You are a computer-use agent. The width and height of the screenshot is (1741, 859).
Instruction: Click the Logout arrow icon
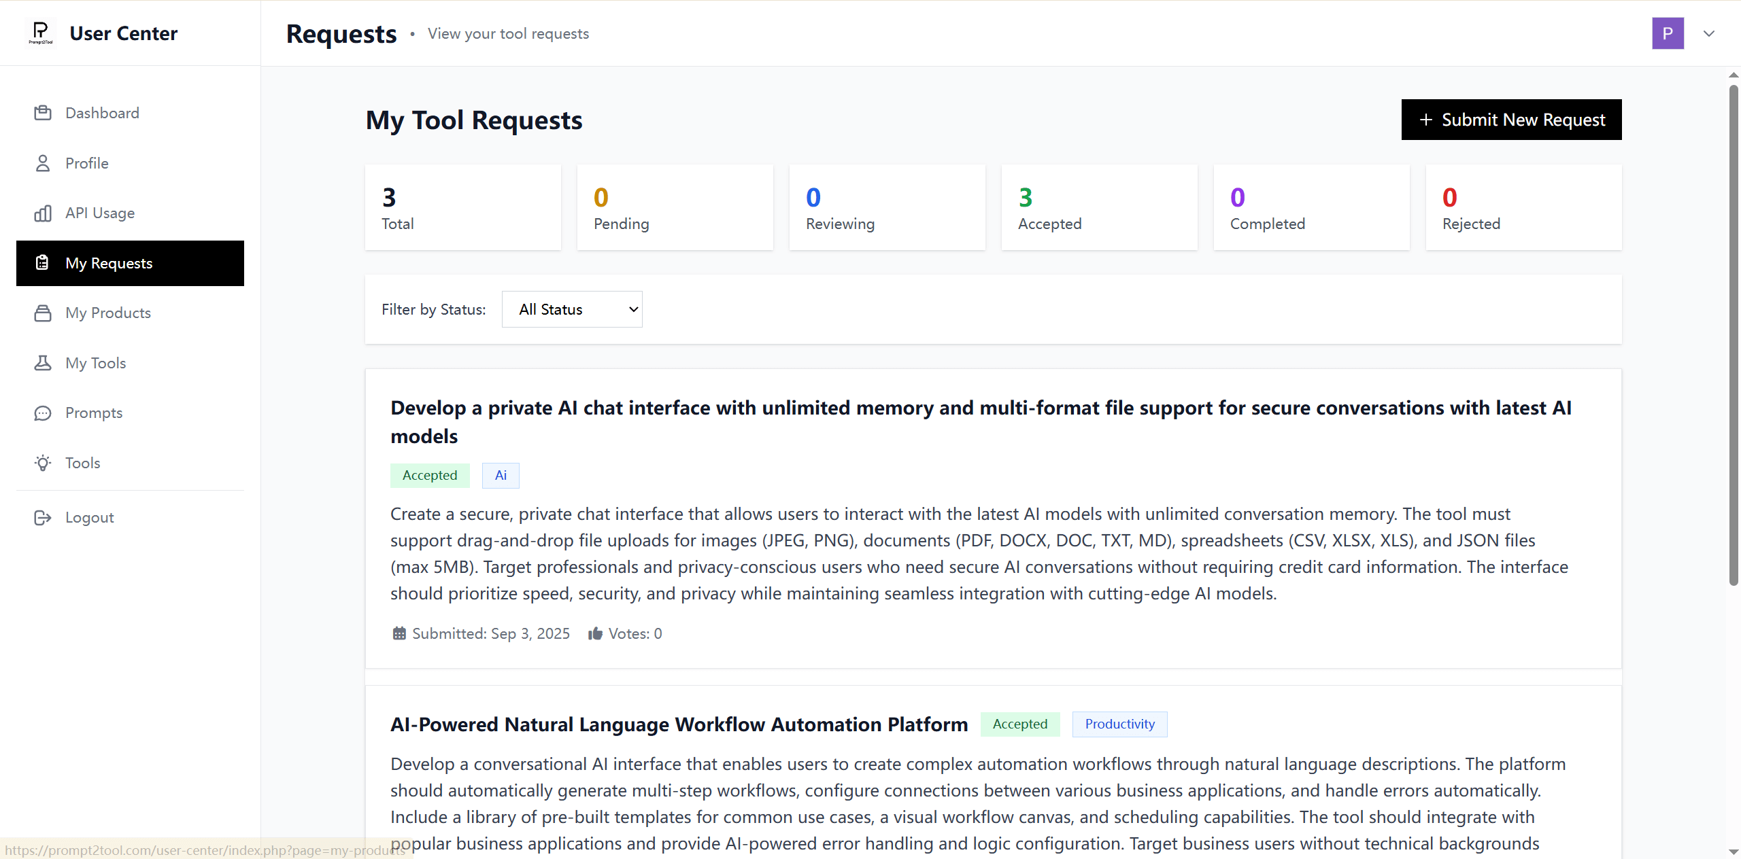(x=43, y=518)
